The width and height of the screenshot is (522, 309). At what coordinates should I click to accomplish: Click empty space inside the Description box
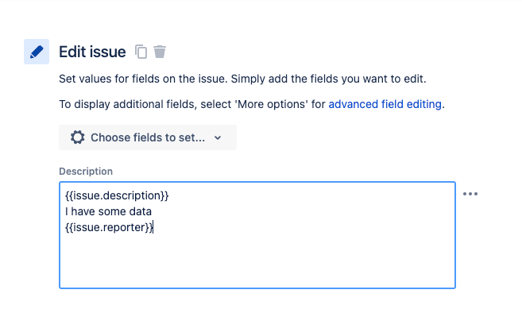[x=257, y=260]
